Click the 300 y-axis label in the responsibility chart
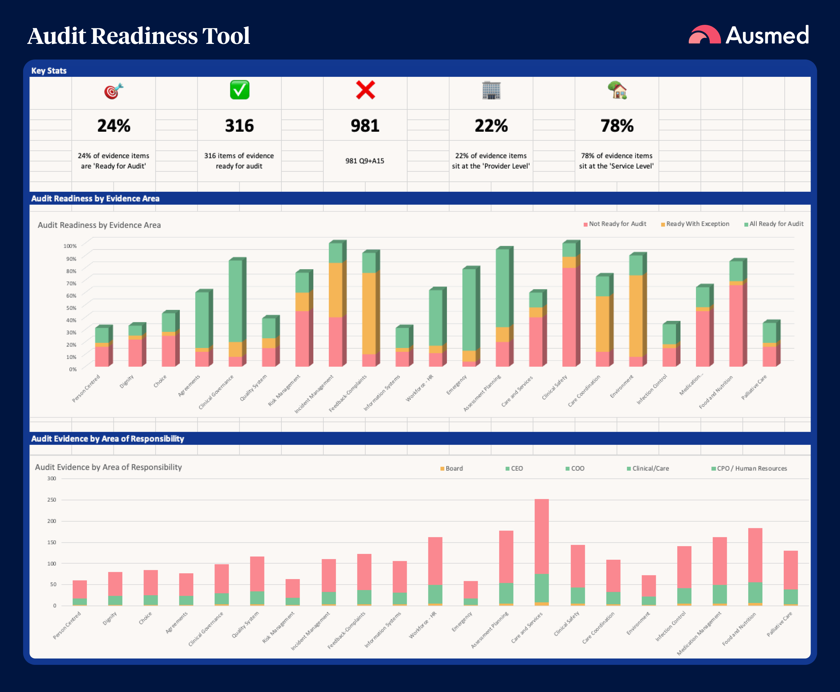Image resolution: width=840 pixels, height=692 pixels. (x=52, y=478)
